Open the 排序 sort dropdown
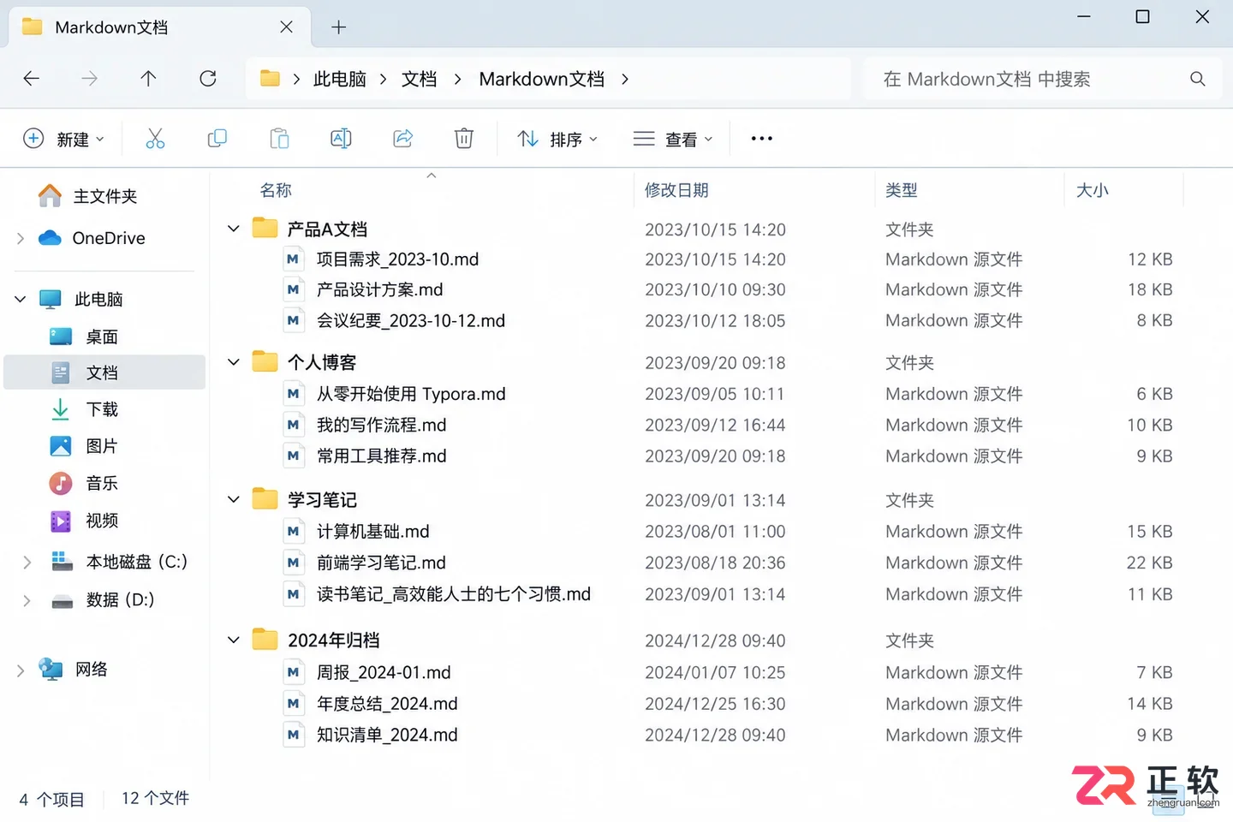This screenshot has height=822, width=1233. coord(557,139)
